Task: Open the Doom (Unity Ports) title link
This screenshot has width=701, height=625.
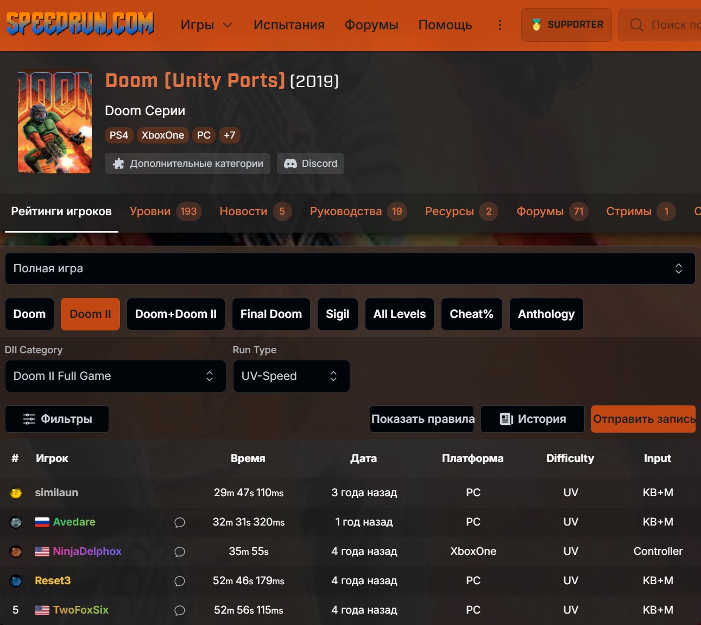Action: click(195, 80)
